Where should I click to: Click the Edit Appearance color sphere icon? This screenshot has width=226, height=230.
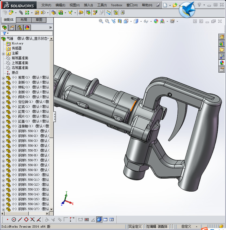156,21
